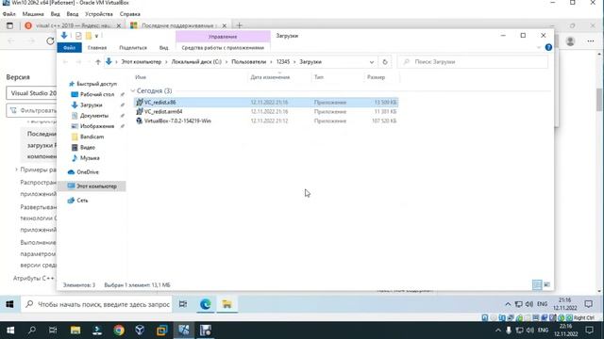
Task: Open VirtualBox menu Устройства
Action: (x=99, y=14)
